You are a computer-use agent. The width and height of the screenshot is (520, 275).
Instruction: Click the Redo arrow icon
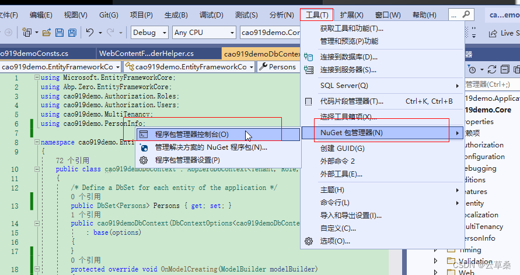click(x=110, y=32)
